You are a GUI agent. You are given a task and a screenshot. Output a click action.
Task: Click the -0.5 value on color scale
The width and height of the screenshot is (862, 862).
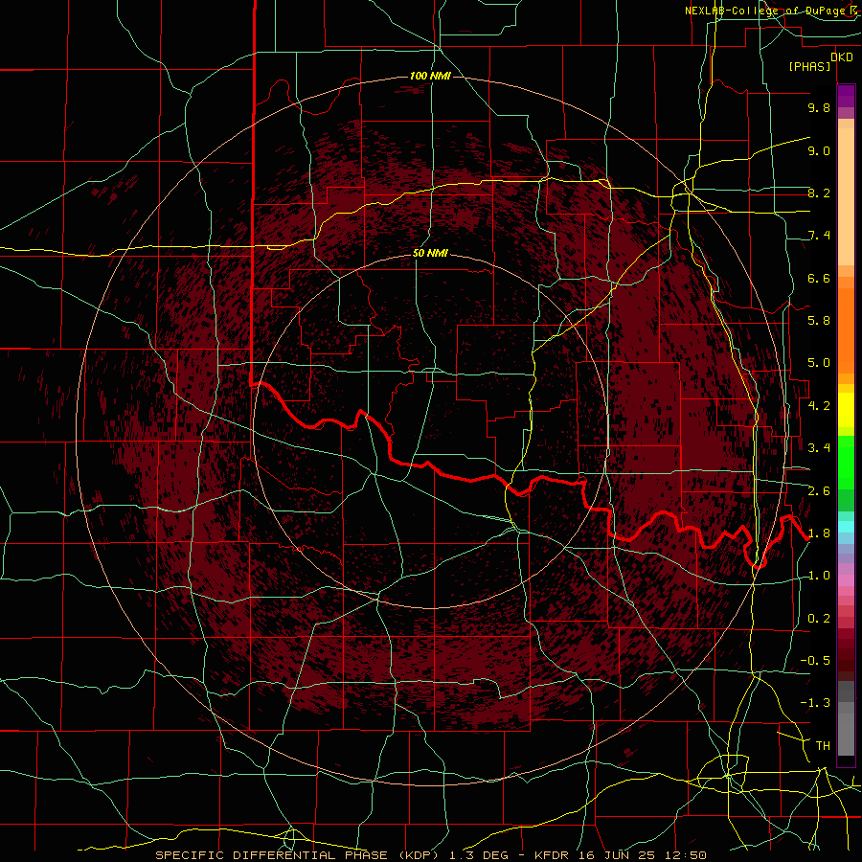(x=815, y=661)
